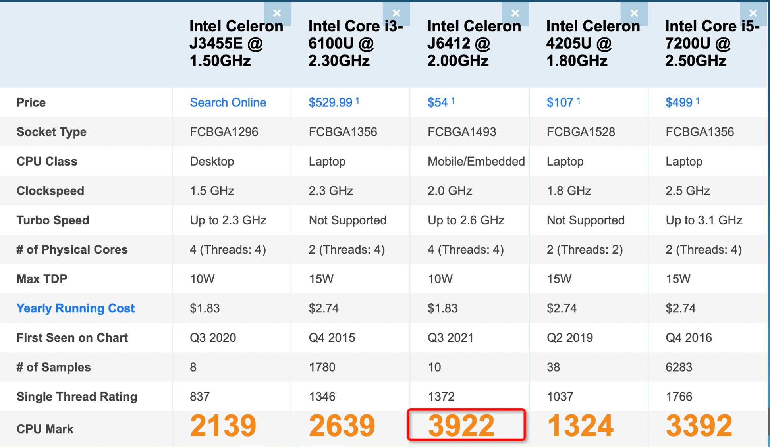
Task: Click the Intel Core i3-6100U heading
Action: tap(355, 43)
